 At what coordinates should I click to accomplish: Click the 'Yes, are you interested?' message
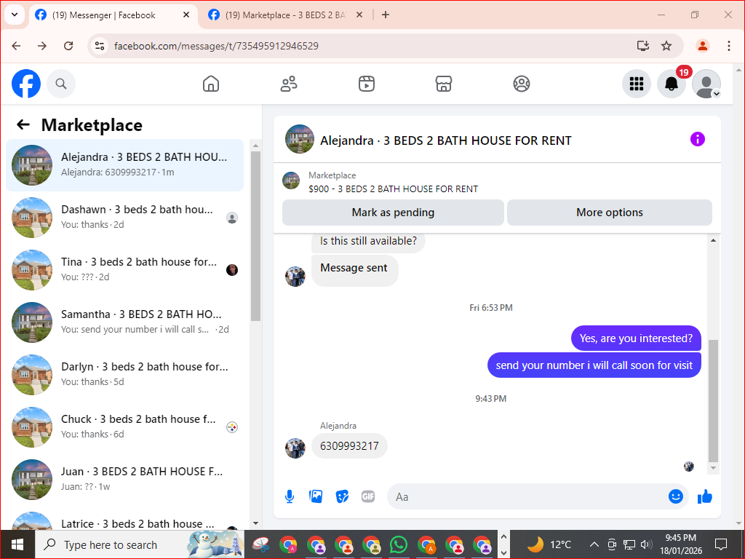point(636,338)
